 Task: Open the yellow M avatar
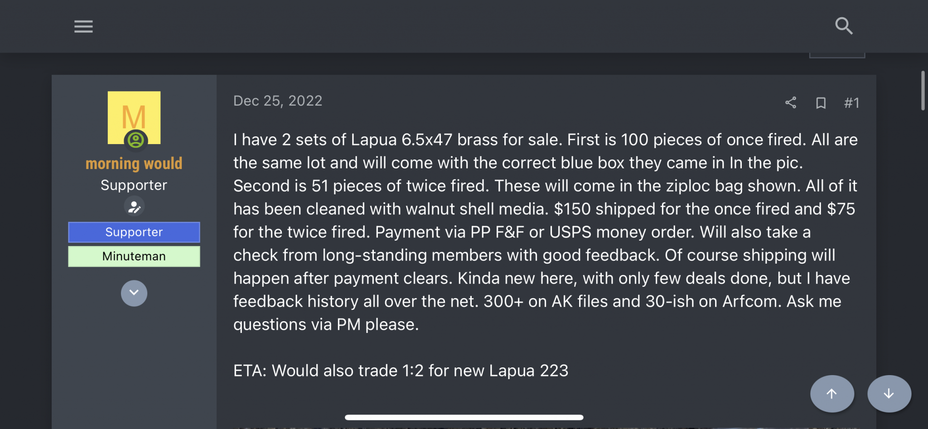(x=134, y=117)
